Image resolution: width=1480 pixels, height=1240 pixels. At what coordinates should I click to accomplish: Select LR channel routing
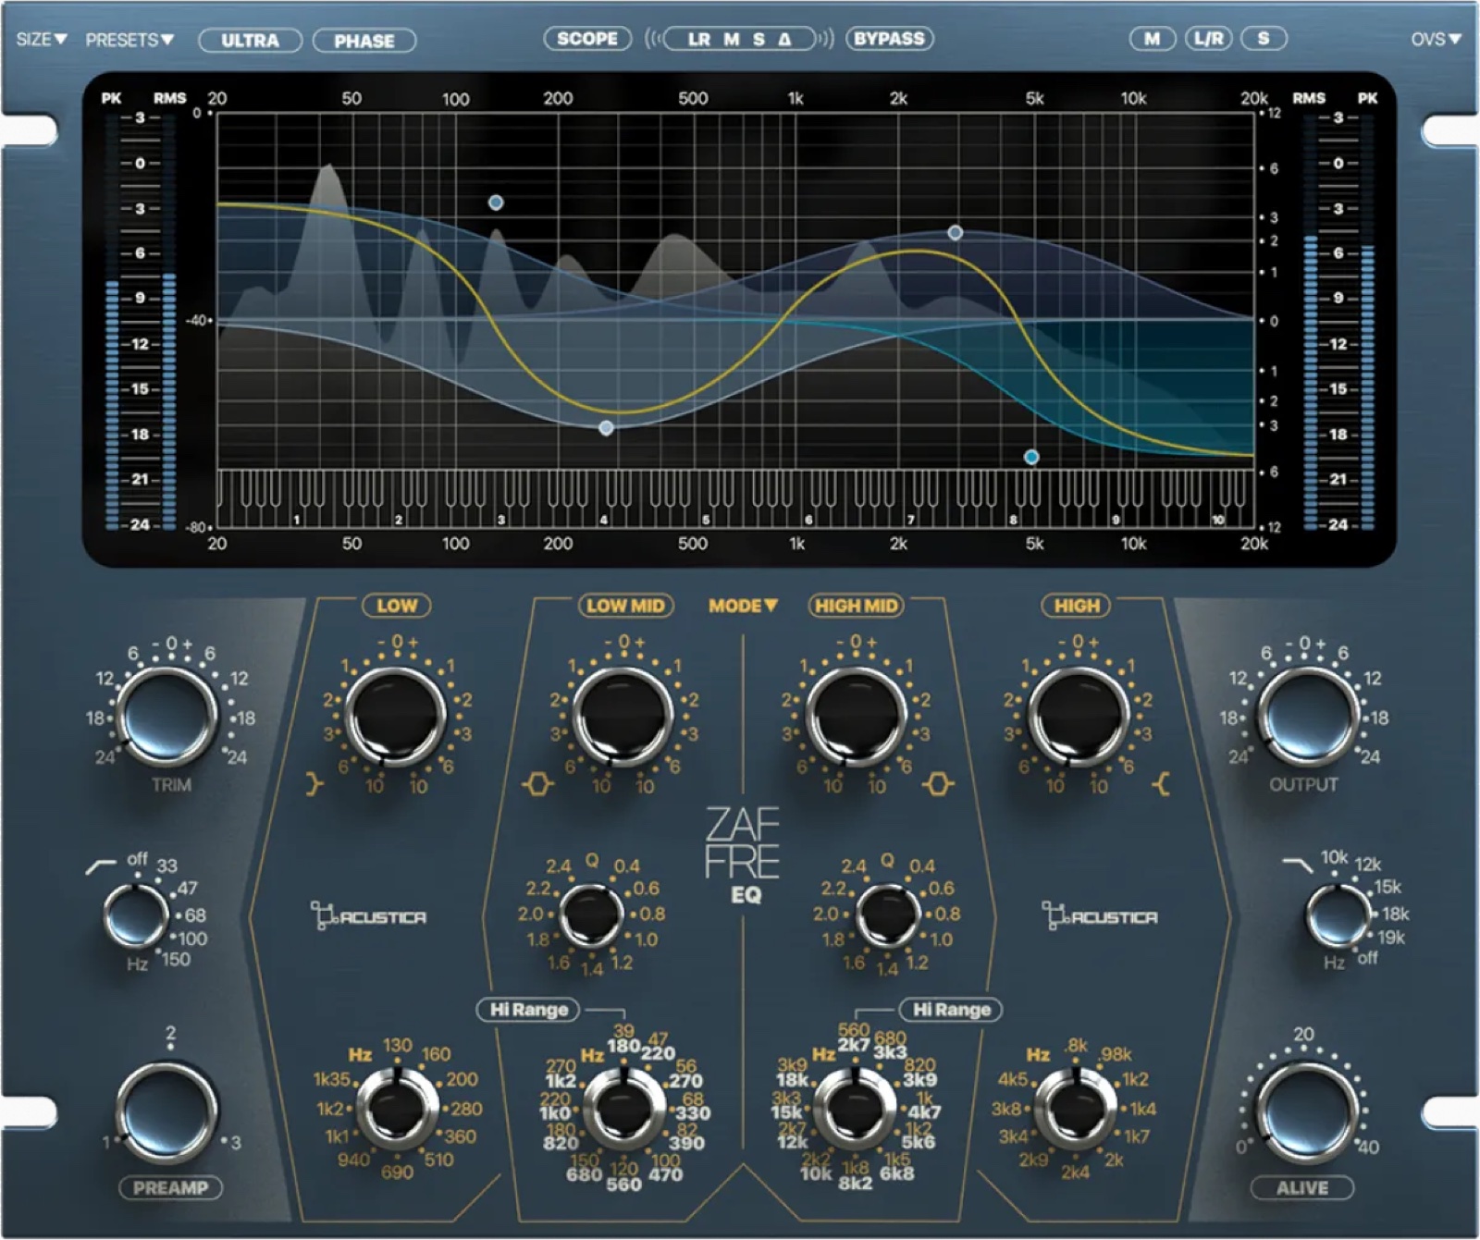(699, 39)
